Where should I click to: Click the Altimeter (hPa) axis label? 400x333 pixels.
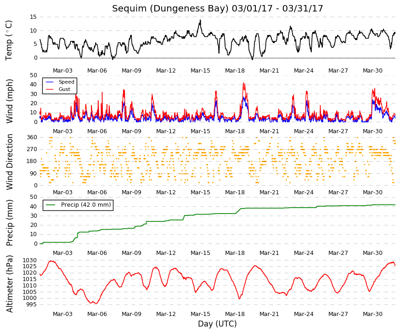click(9, 284)
